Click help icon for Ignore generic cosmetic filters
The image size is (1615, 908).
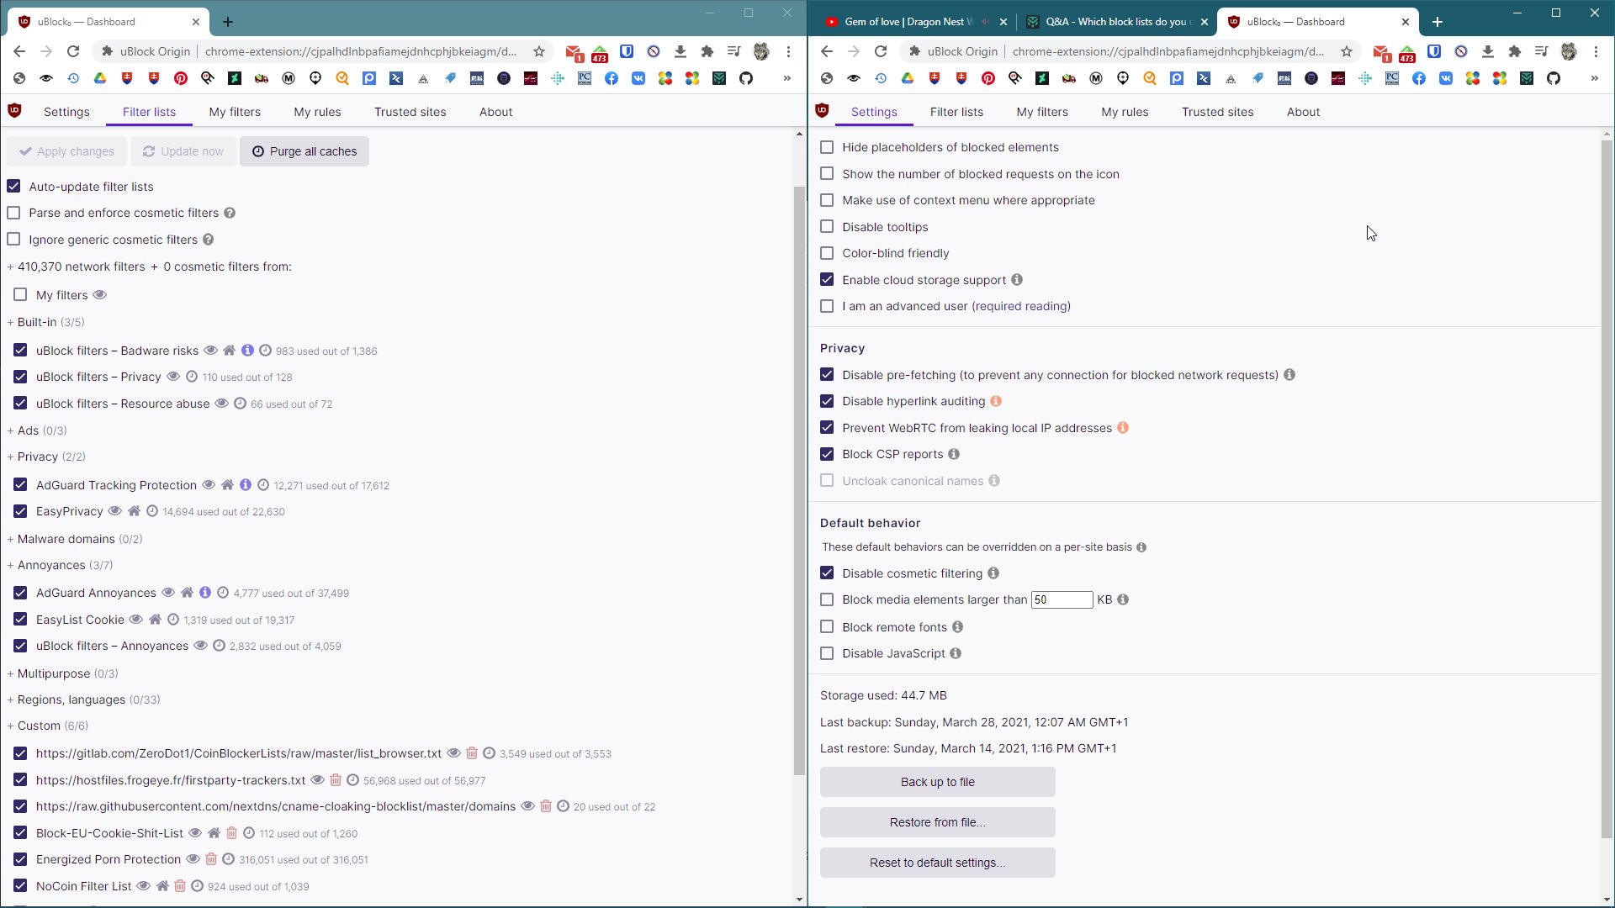tap(209, 240)
